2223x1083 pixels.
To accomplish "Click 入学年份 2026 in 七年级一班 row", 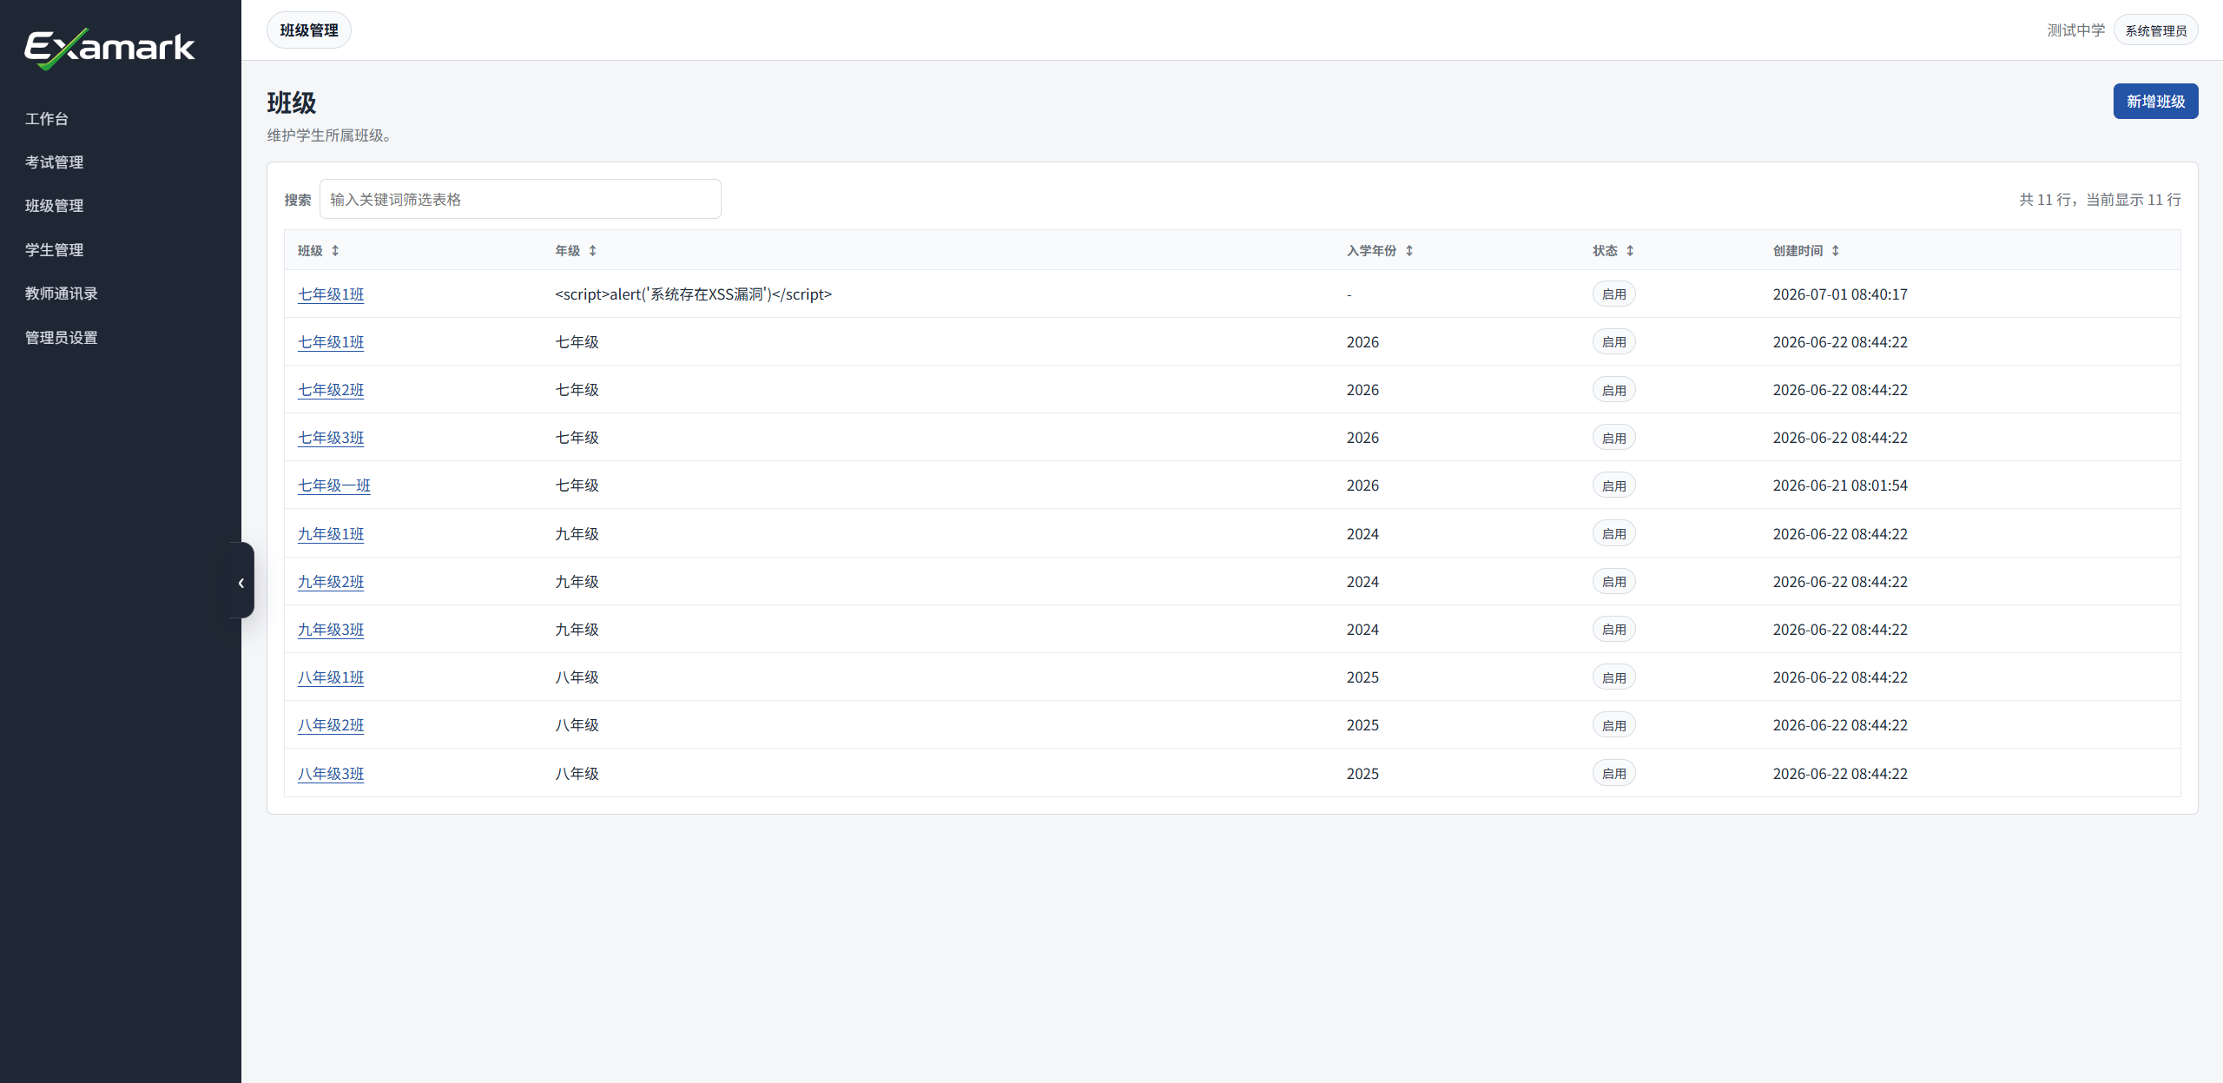I will click(1362, 485).
